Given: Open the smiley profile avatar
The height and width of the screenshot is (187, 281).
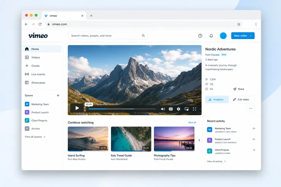Looking at the screenshot, I should pyautogui.click(x=223, y=36).
